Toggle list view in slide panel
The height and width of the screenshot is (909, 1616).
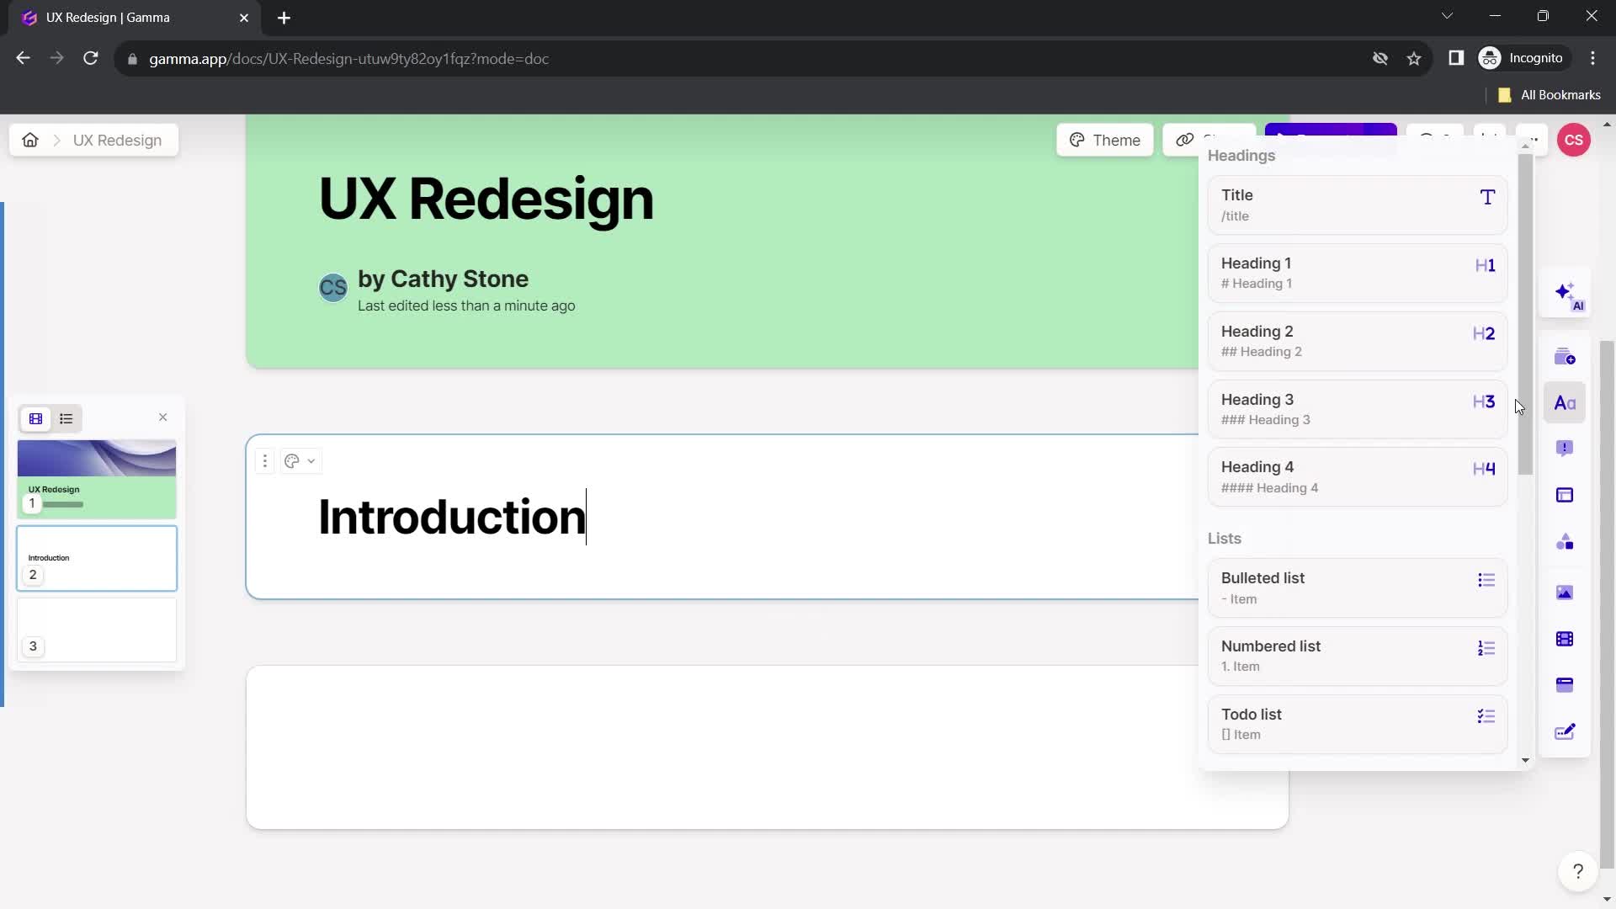[x=66, y=418]
